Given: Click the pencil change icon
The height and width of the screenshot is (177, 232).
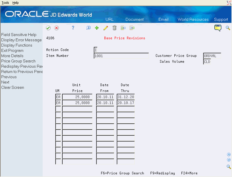Looking at the screenshot, I should pyautogui.click(x=106, y=28).
